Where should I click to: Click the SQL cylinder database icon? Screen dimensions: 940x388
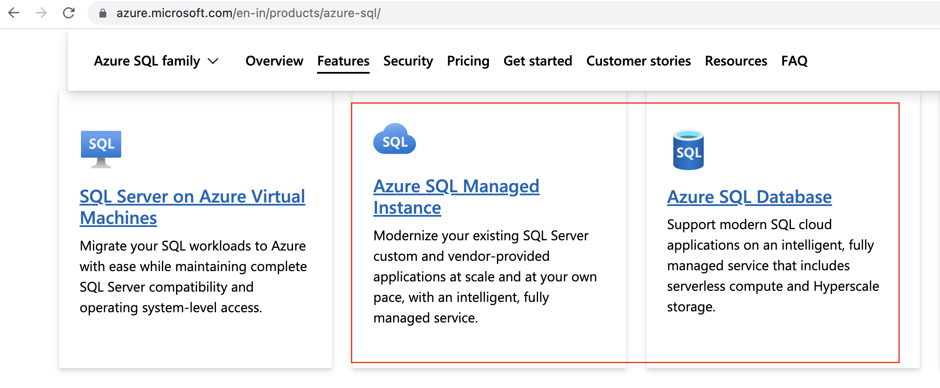pyautogui.click(x=688, y=150)
